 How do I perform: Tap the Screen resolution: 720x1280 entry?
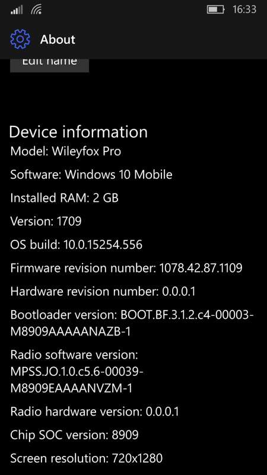(x=86, y=458)
